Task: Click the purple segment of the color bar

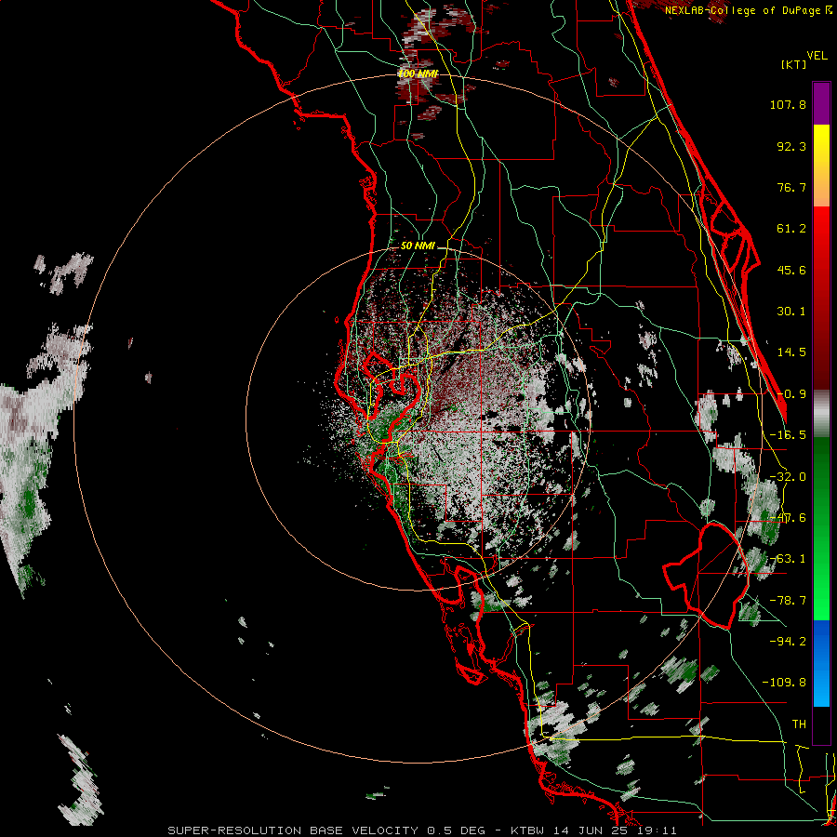Action: (821, 103)
